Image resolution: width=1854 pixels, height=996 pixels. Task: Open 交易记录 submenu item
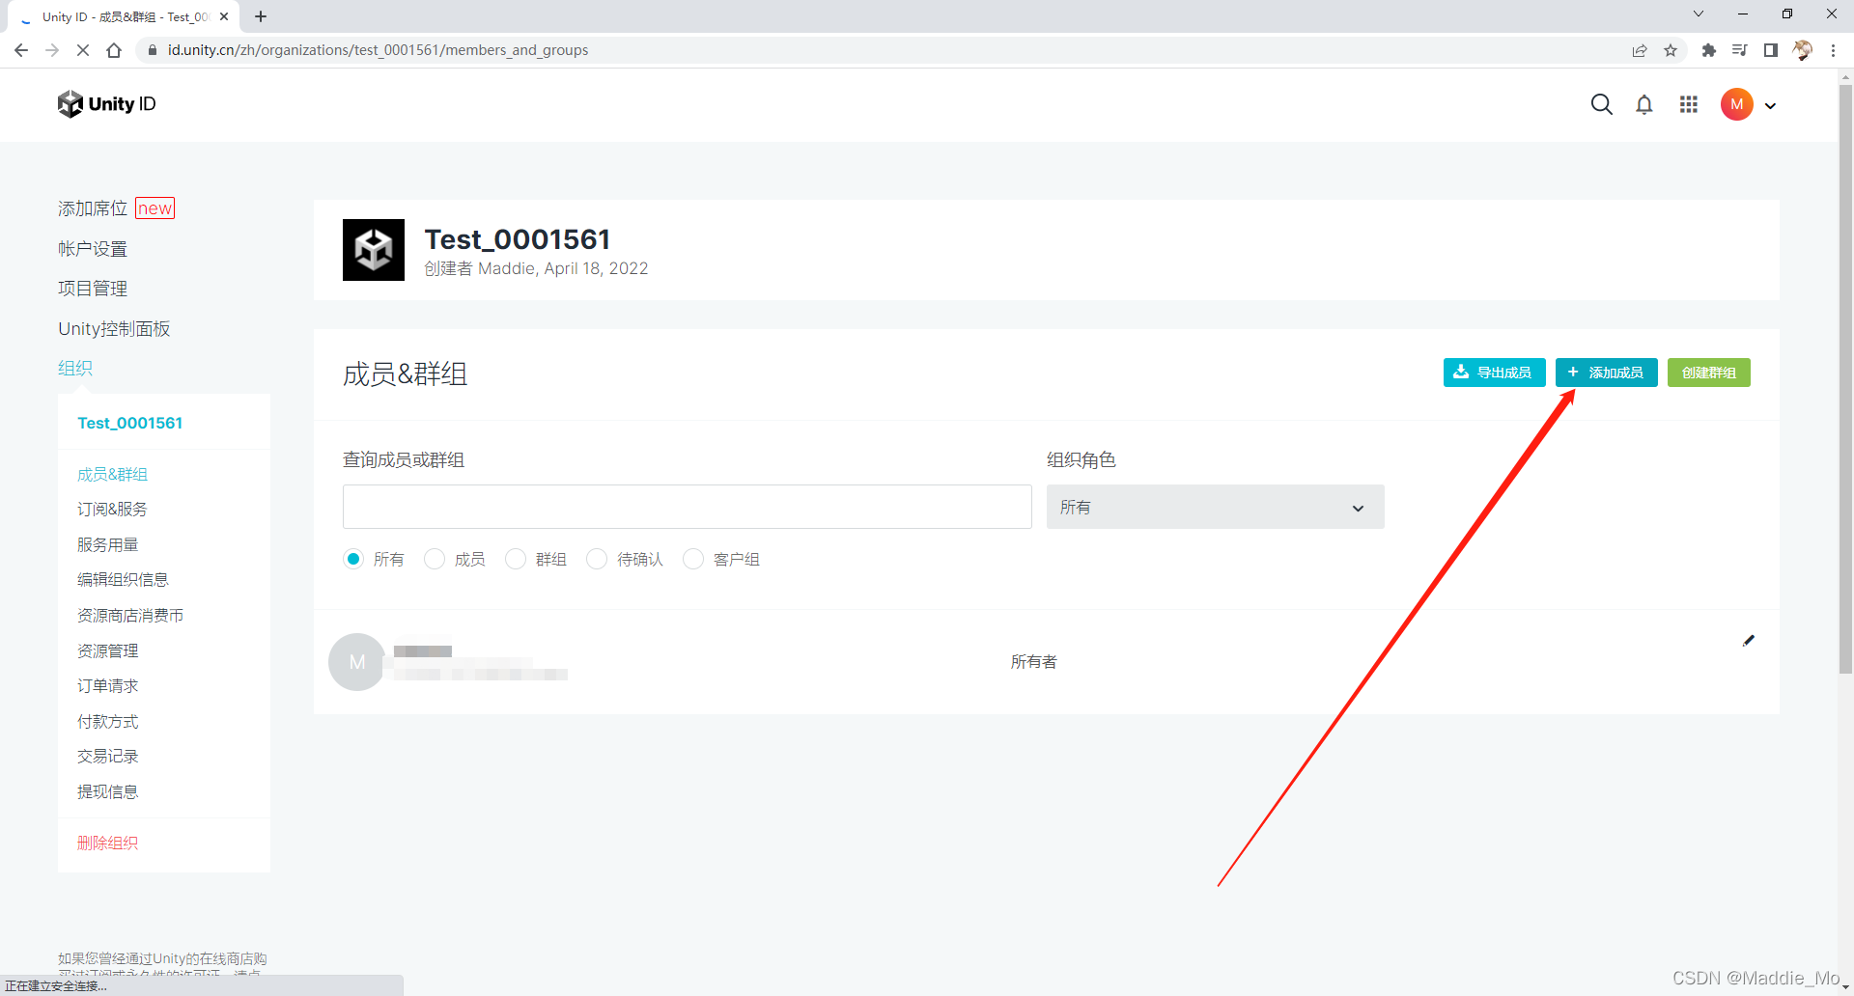point(107,756)
